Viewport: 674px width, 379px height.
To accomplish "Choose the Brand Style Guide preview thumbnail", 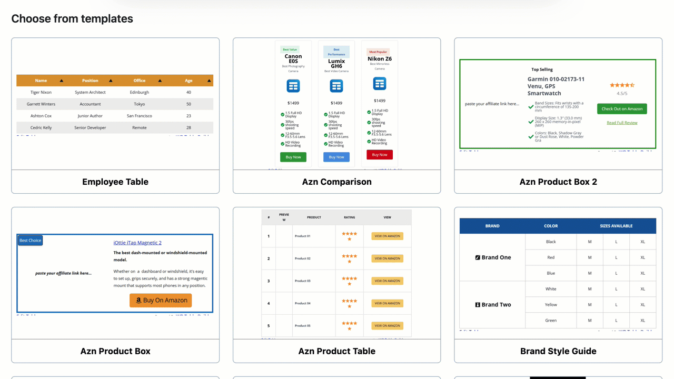I will pyautogui.click(x=558, y=273).
